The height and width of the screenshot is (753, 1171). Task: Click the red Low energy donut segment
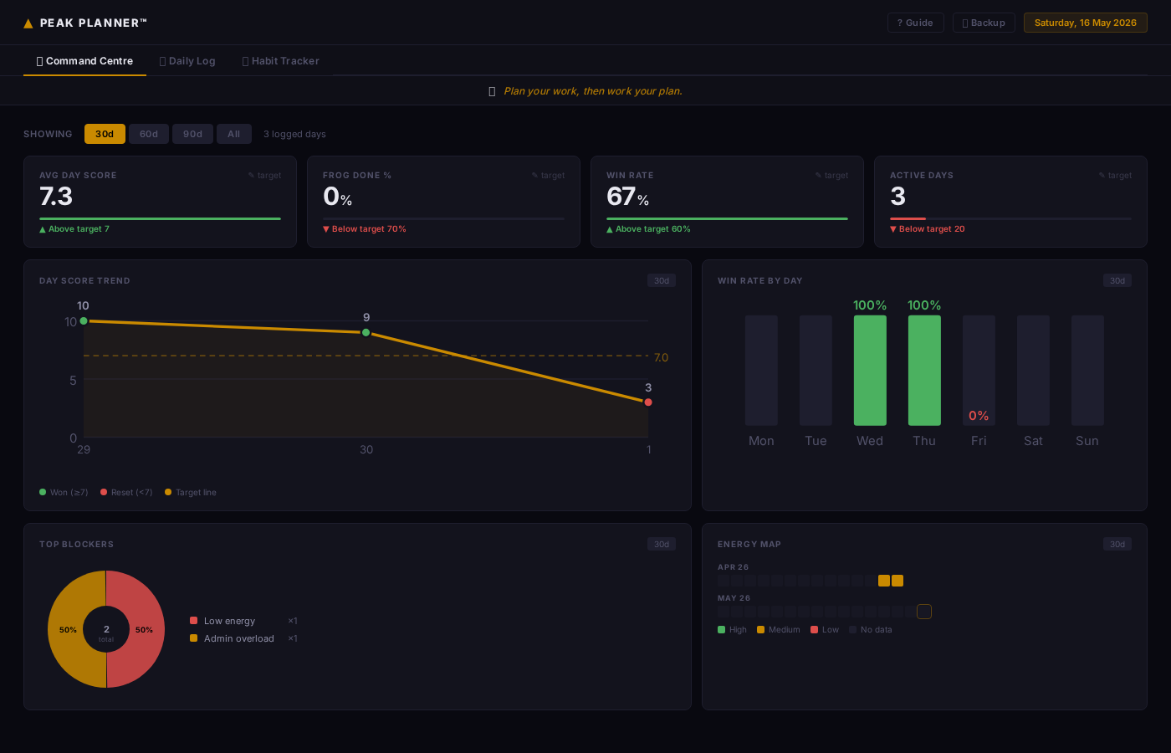coord(147,629)
